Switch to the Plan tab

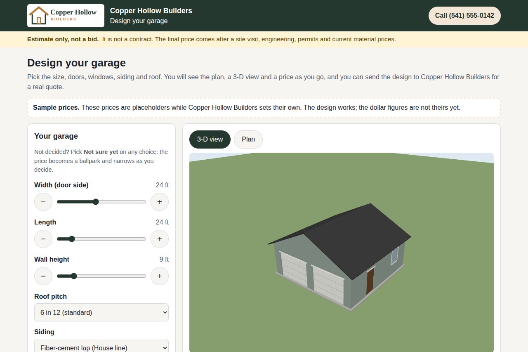coord(248,139)
